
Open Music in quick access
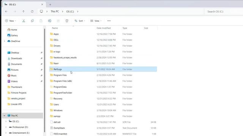[12, 76]
